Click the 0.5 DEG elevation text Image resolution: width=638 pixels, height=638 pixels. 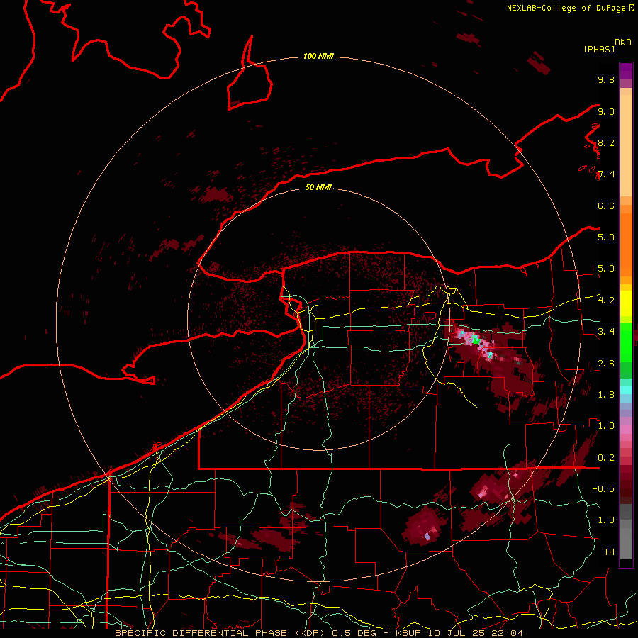[354, 633]
